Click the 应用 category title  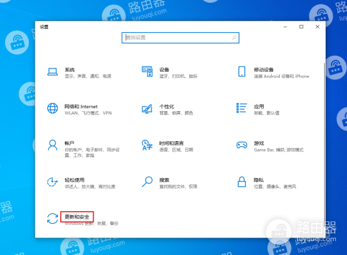tap(259, 106)
